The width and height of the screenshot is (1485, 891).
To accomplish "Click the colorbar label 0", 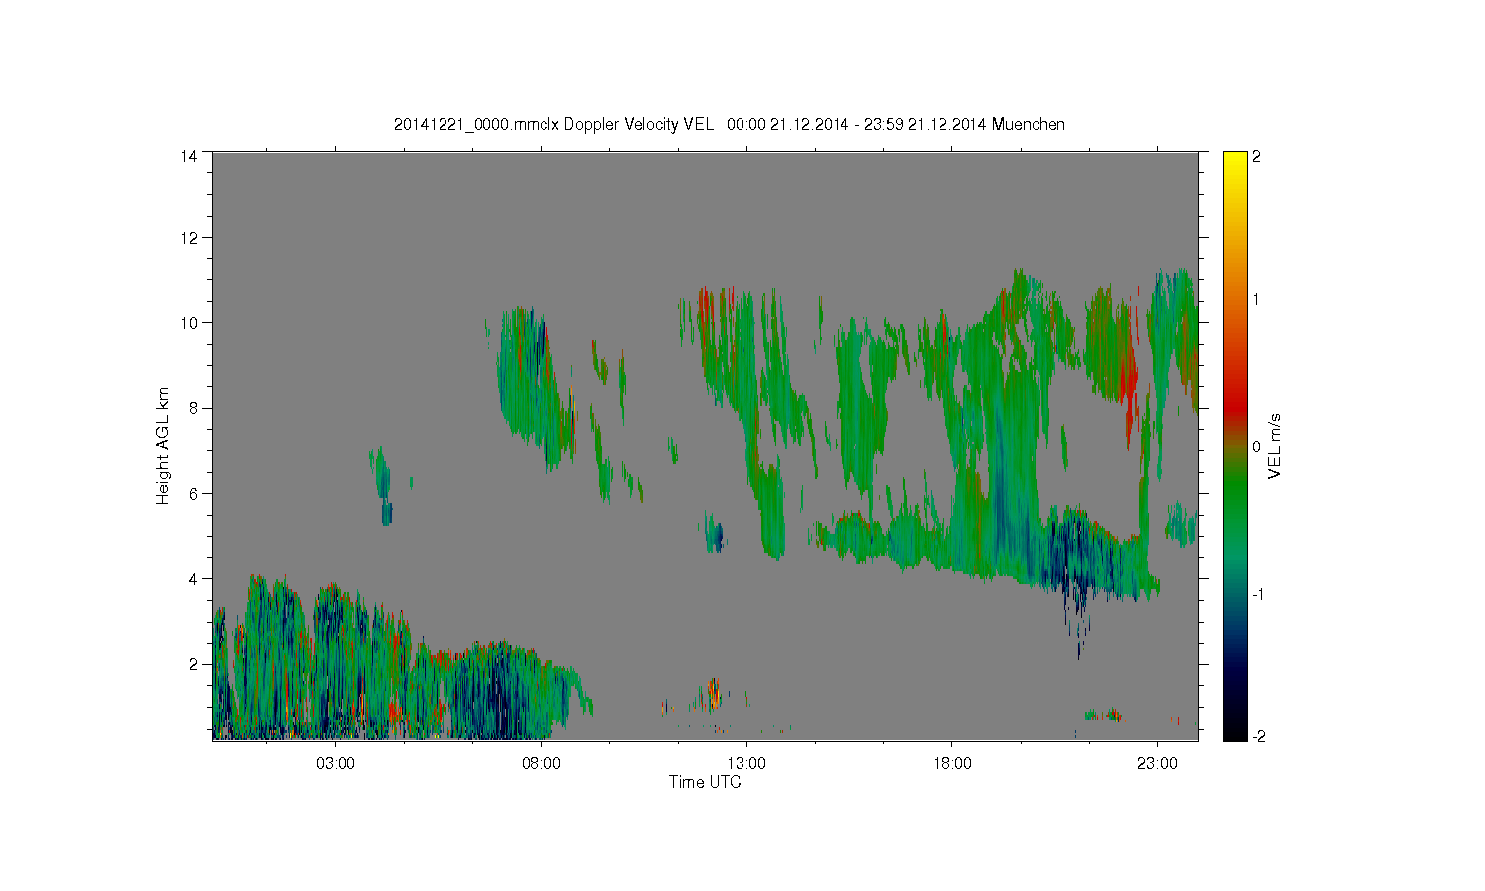I will pos(1256,446).
